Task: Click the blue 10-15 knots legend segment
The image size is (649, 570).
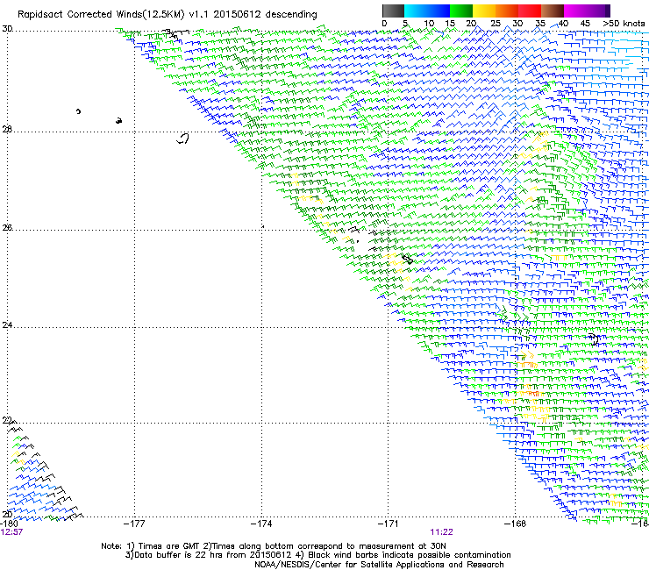Action: pos(439,11)
